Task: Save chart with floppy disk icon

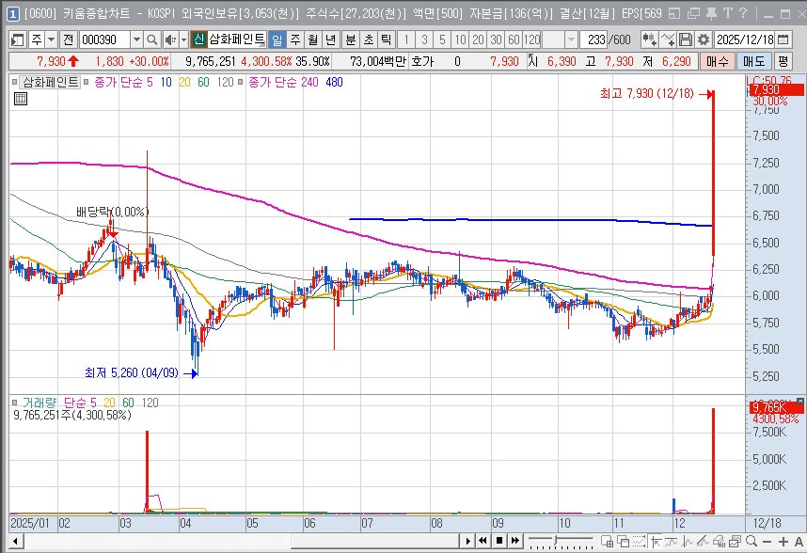Action: (686, 39)
